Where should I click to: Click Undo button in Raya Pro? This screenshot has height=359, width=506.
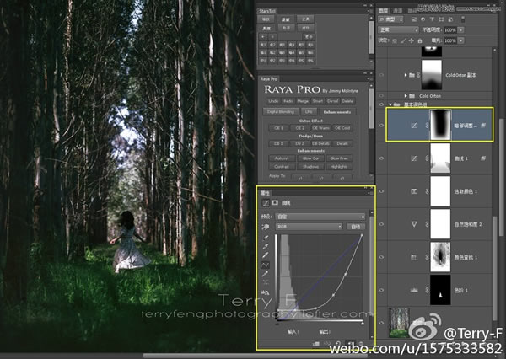(273, 101)
